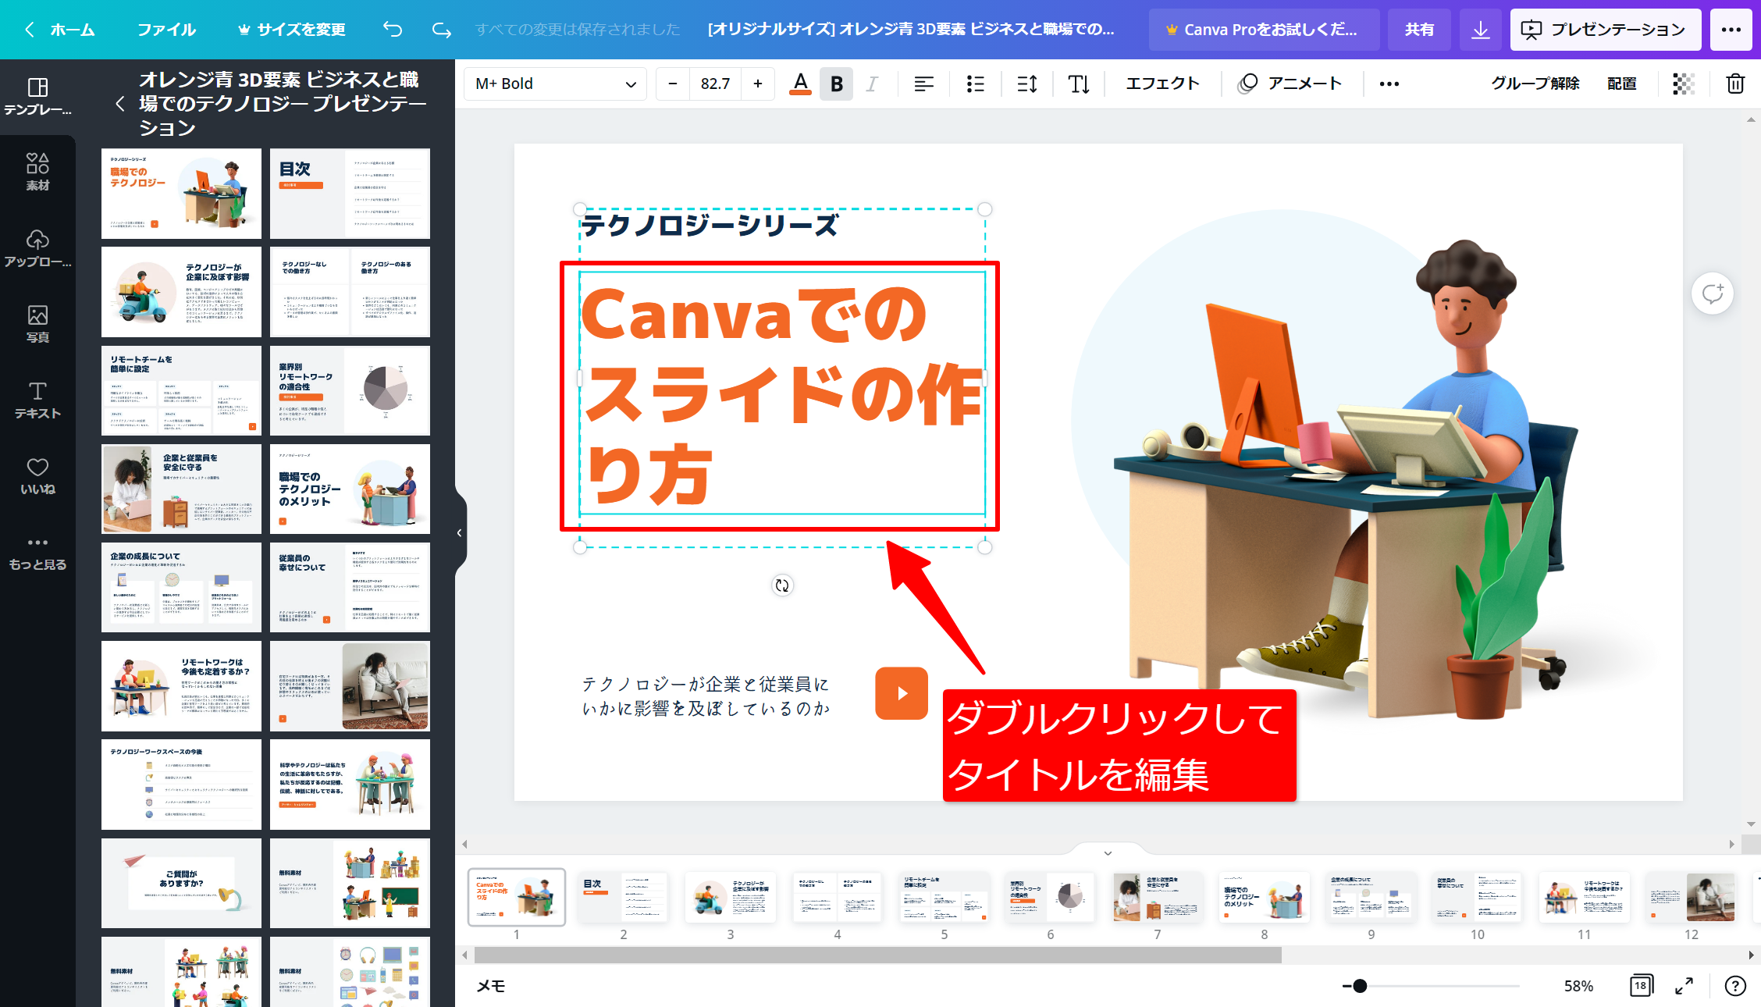
Task: Increase font size with plus button
Action: click(757, 84)
